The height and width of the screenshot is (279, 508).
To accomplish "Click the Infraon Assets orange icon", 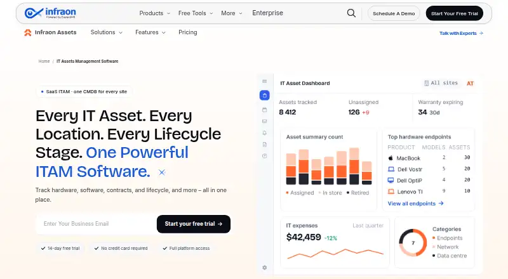I will [28, 32].
